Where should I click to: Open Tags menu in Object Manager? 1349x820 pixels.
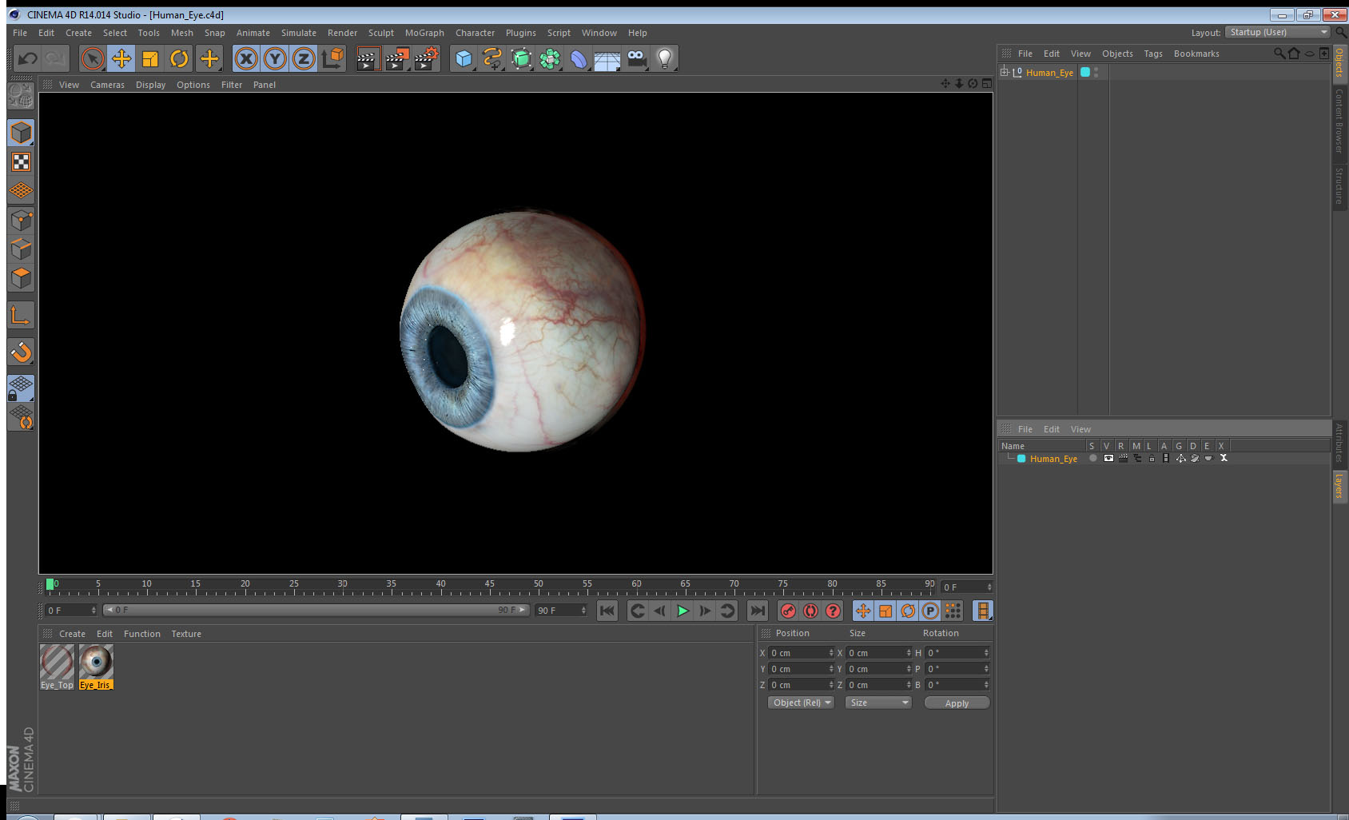click(1153, 54)
